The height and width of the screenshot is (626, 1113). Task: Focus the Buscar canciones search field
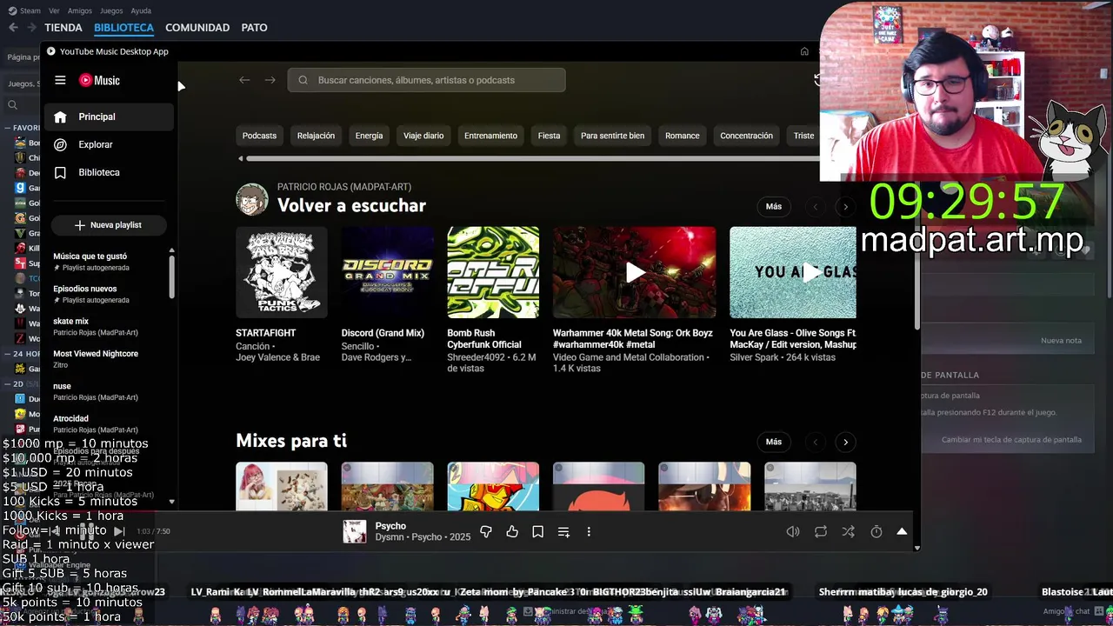pyautogui.click(x=426, y=80)
